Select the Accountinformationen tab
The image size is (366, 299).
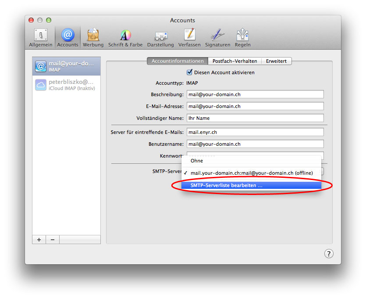coord(178,61)
